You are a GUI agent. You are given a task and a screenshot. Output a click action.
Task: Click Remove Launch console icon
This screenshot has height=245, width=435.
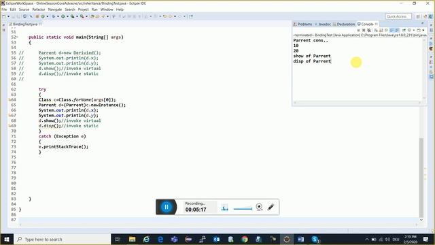point(364,30)
